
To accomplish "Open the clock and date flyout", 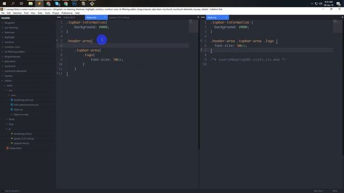I will coord(328,4).
